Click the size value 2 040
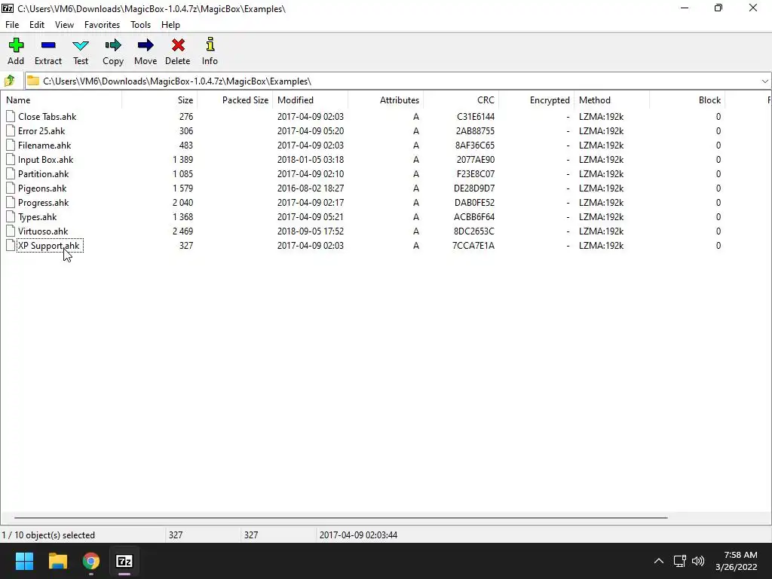 click(x=182, y=202)
